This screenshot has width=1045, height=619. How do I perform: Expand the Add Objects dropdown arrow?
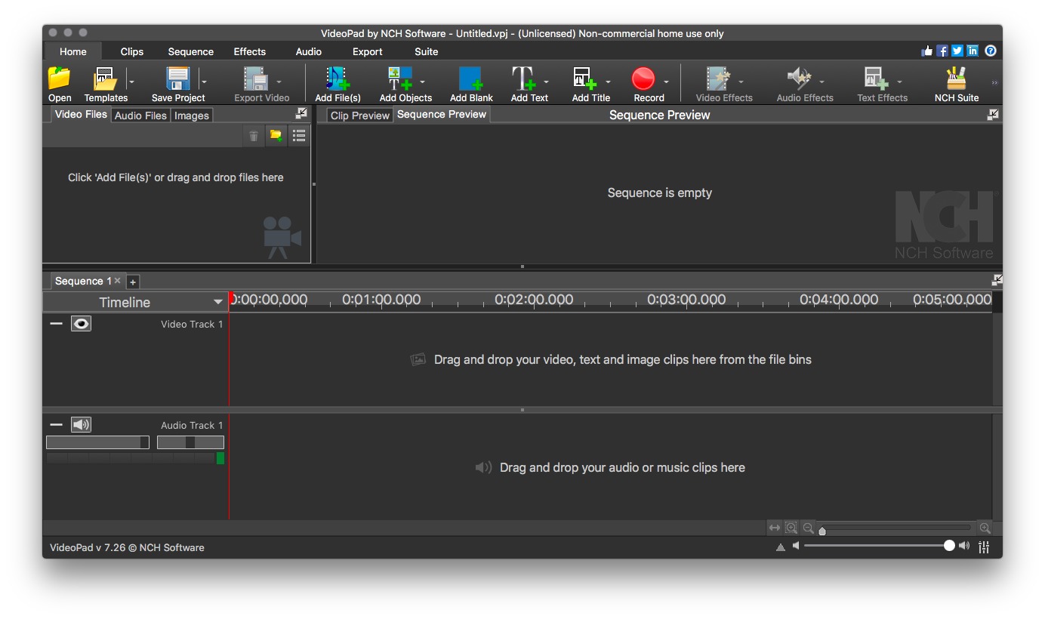422,82
